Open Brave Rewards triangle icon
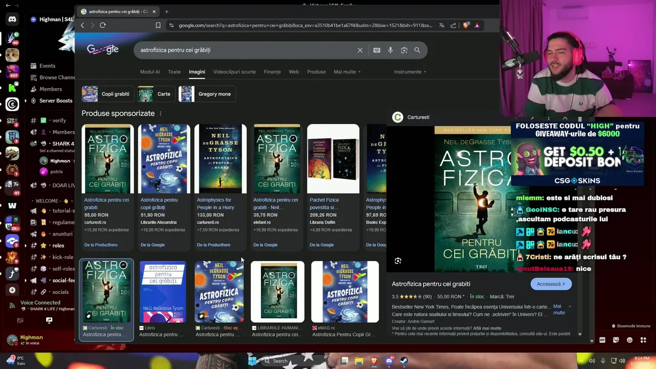 point(477,25)
